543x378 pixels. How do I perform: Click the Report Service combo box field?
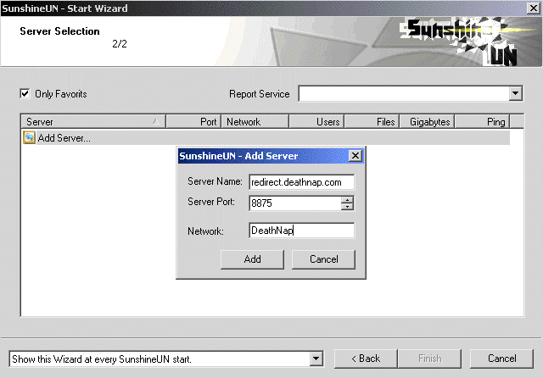click(411, 93)
